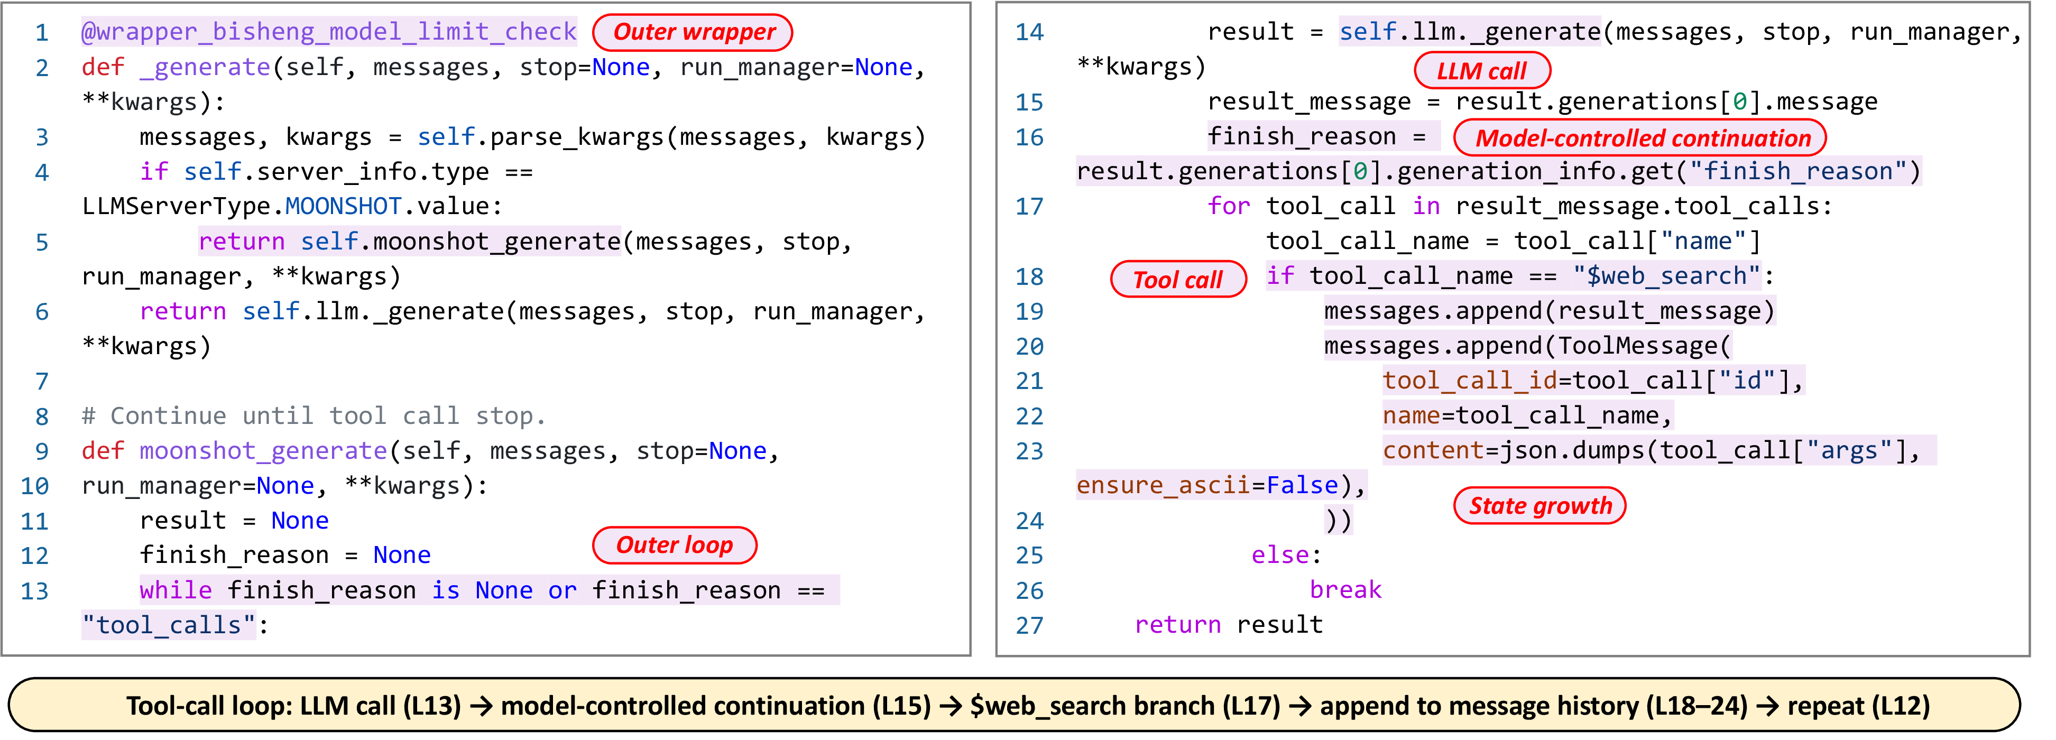The height and width of the screenshot is (740, 2056).
Task: Select 'if self.server_info.type ==' condition
Action: click(x=336, y=172)
